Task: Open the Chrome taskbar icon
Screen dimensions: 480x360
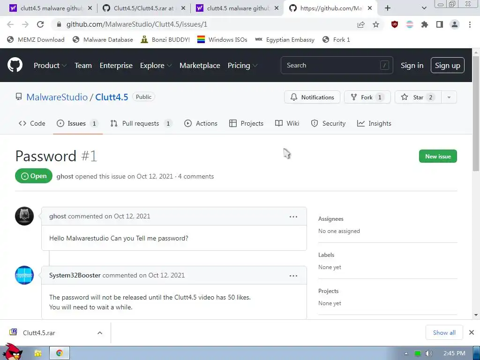Action: (x=60, y=353)
